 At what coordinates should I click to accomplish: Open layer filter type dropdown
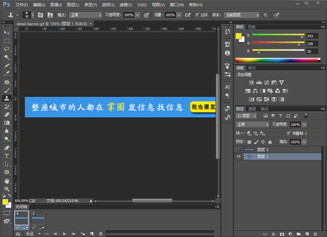246,116
